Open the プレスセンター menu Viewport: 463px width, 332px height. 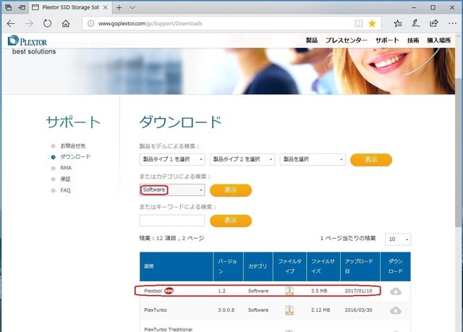[x=347, y=40]
